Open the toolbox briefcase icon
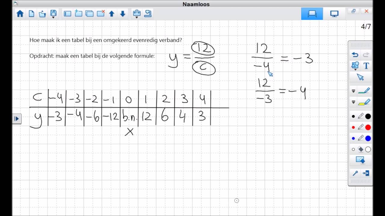The width and height of the screenshot is (385, 216). (137, 13)
